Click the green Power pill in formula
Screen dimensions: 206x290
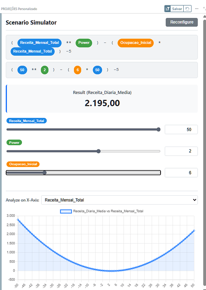click(x=84, y=43)
